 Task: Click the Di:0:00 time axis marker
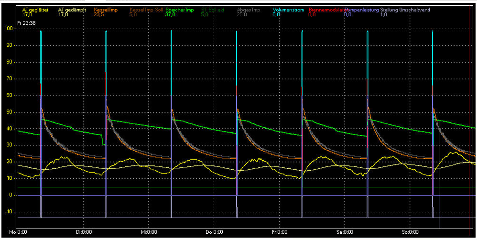[x=83, y=232]
